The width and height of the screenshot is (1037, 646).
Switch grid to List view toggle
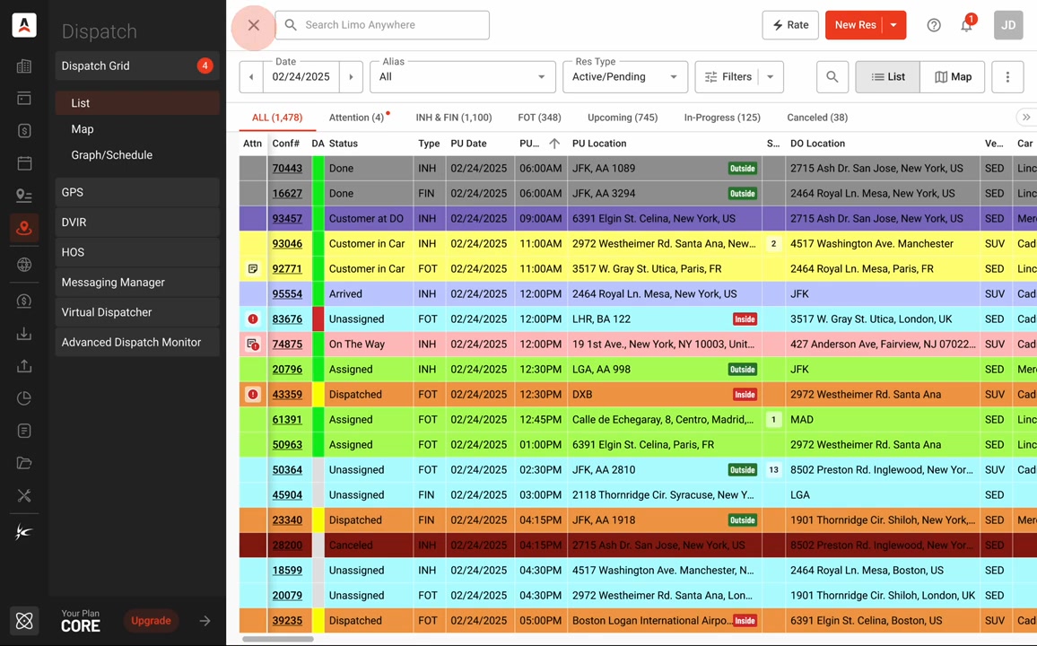click(887, 76)
